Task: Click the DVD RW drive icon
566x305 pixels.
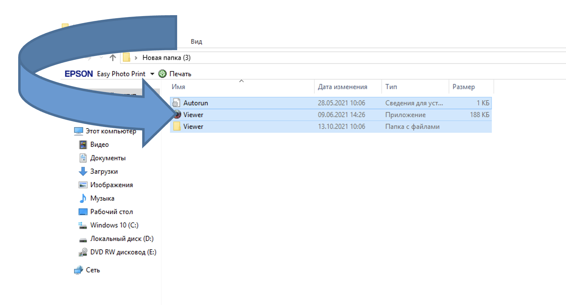Action: click(83, 252)
